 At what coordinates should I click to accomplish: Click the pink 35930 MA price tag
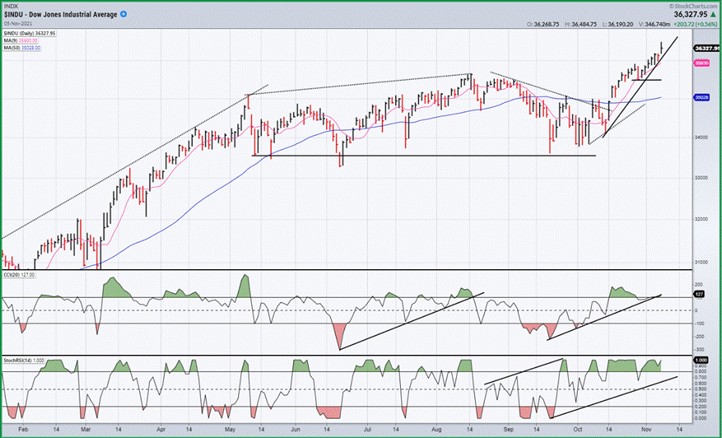coord(701,63)
